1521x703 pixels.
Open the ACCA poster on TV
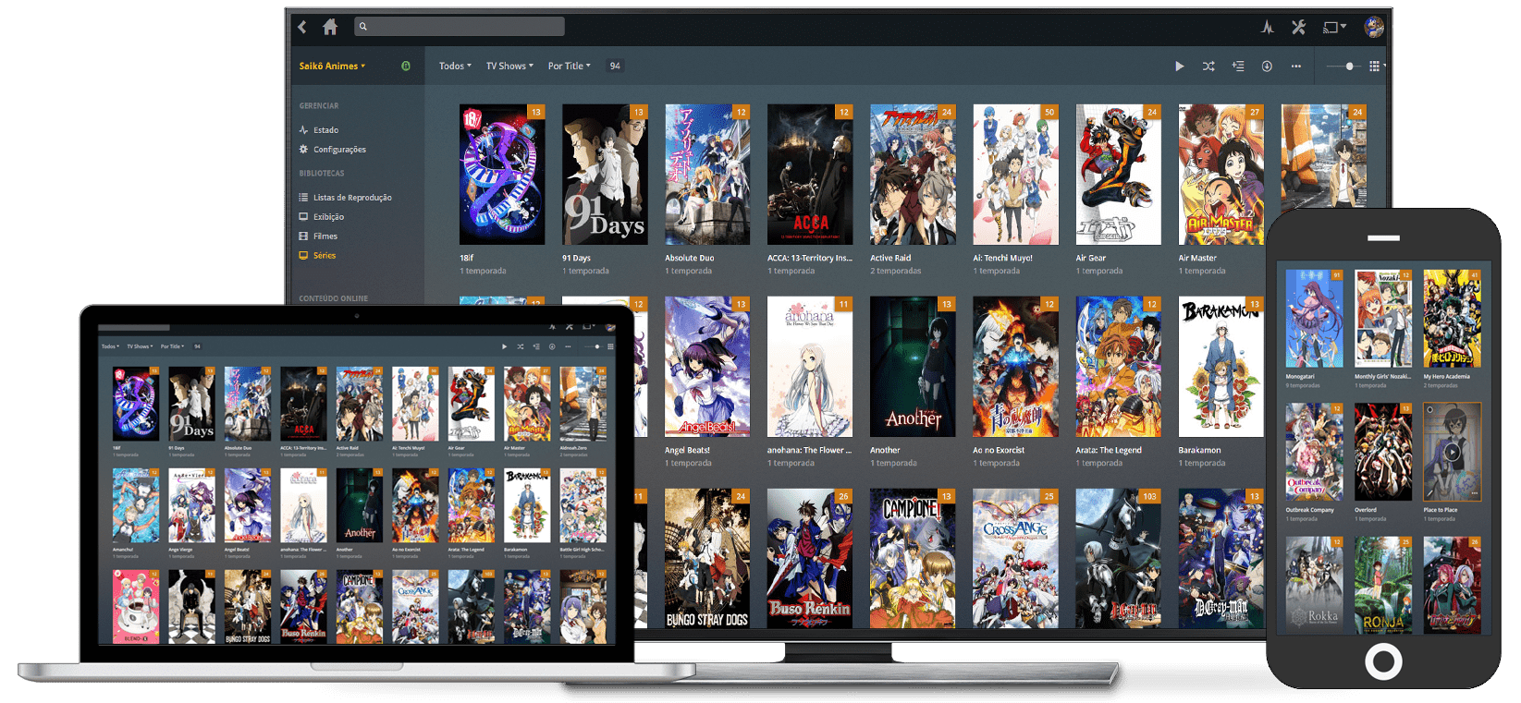810,175
